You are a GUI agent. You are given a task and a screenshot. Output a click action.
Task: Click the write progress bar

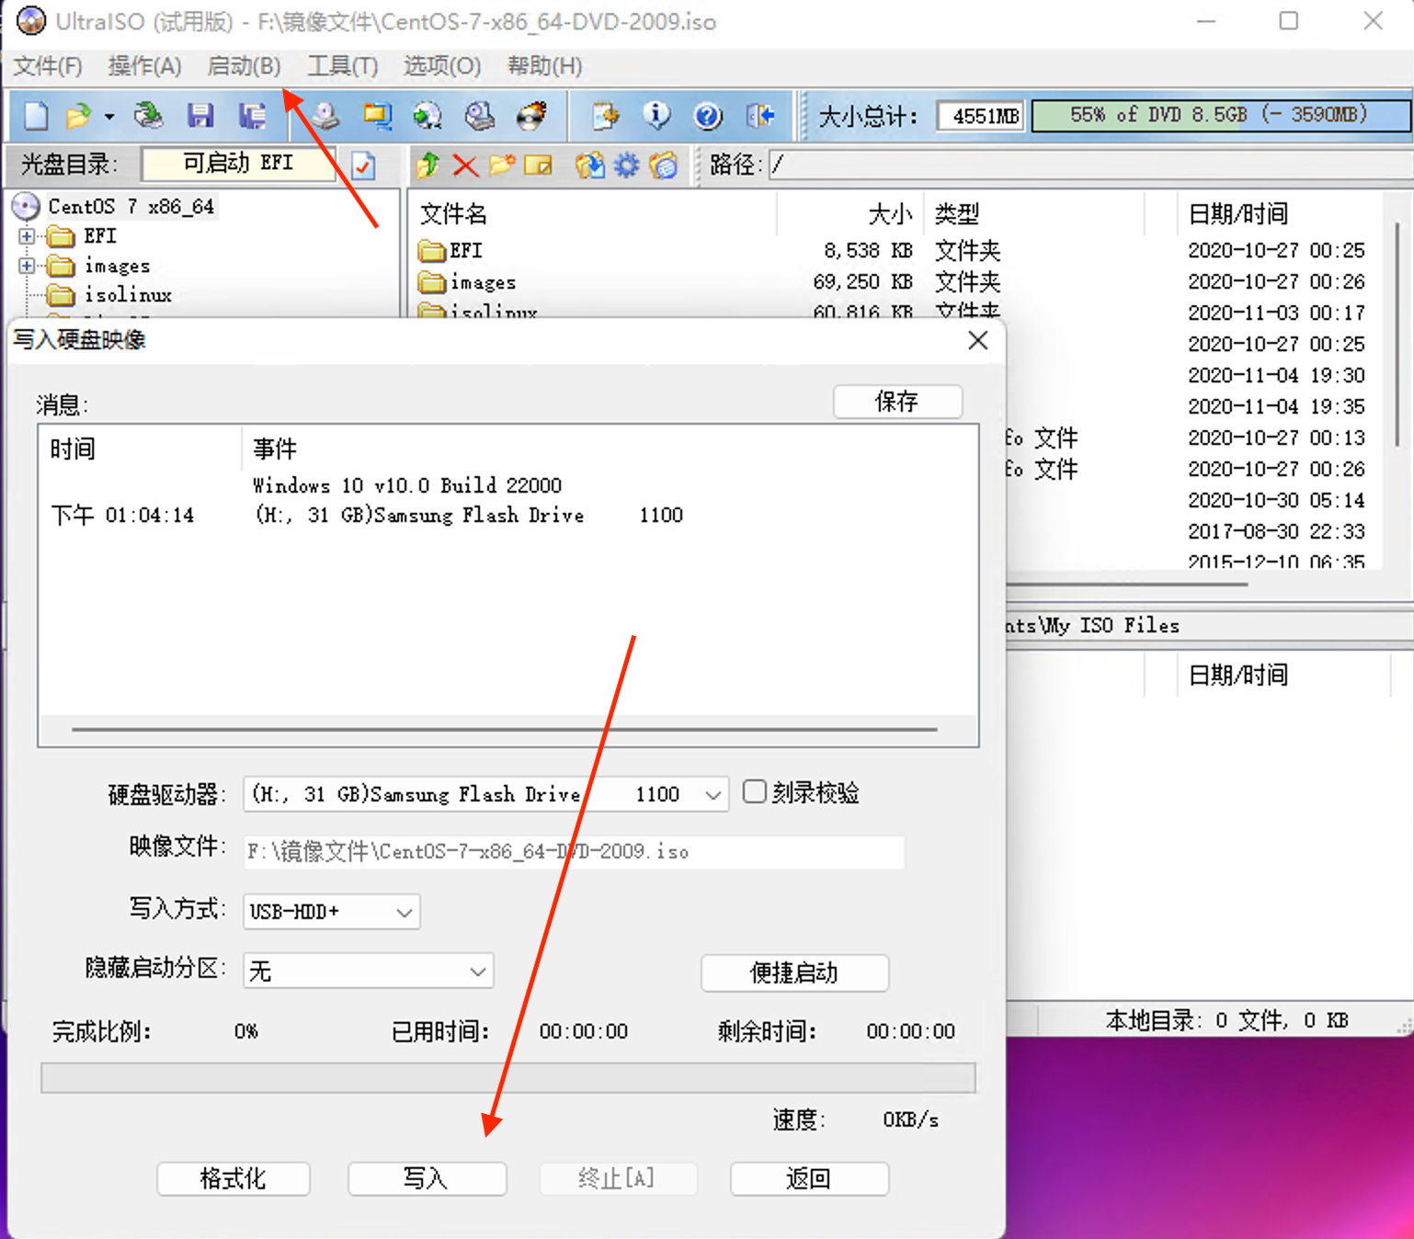(508, 1078)
